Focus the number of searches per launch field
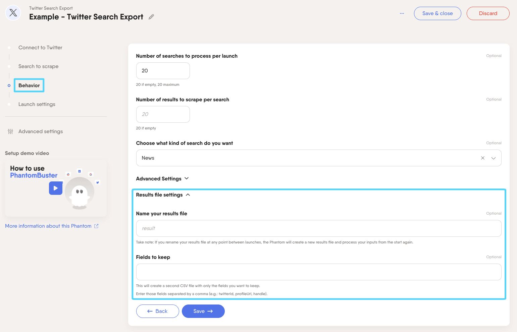This screenshot has width=517, height=332. point(163,71)
